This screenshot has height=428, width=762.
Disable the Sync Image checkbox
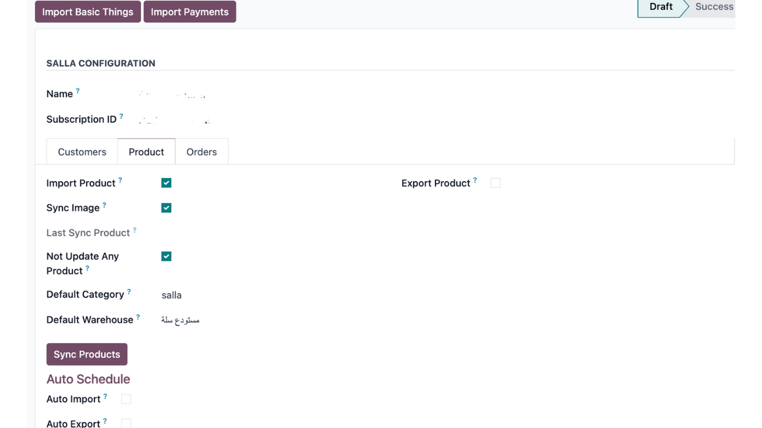[x=166, y=208]
